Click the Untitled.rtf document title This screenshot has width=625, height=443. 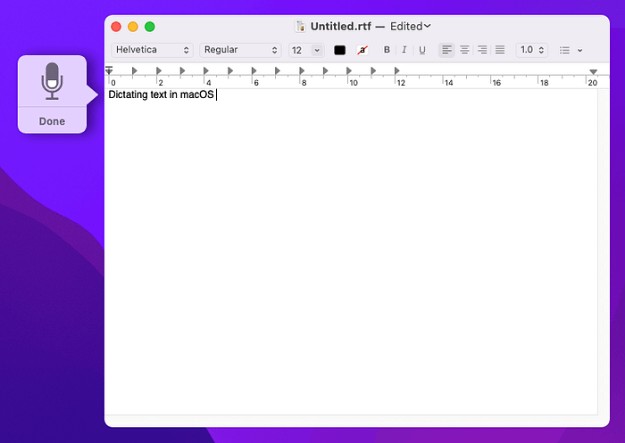coord(341,26)
